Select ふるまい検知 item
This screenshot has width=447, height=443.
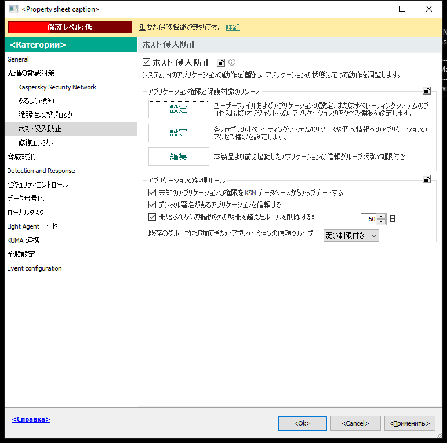click(x=71, y=101)
